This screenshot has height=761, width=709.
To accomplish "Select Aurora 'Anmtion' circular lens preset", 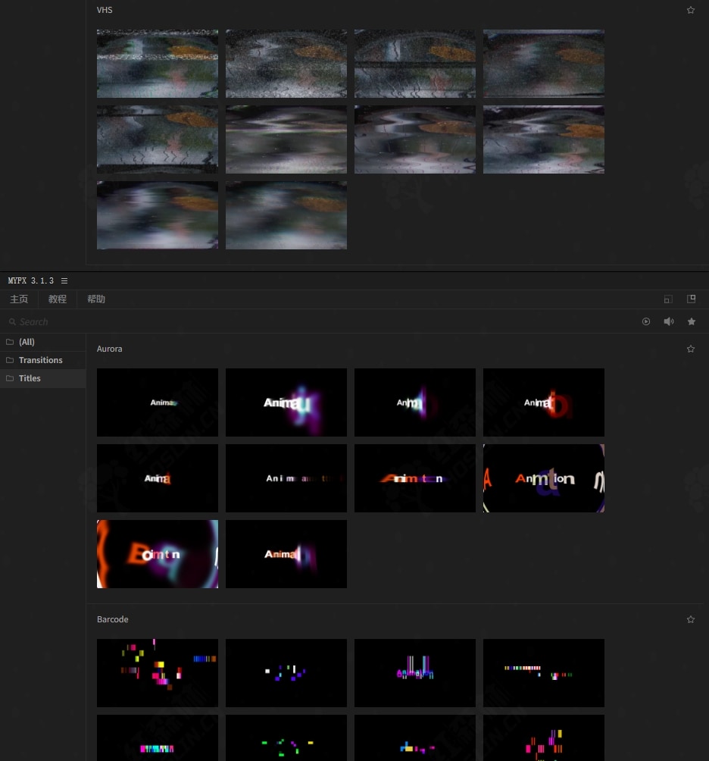I will [544, 478].
